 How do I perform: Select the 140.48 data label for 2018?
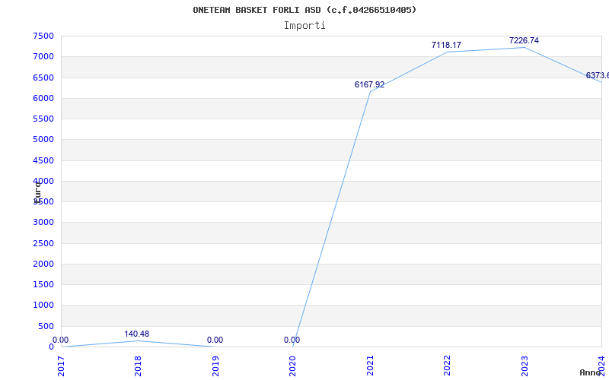tap(137, 334)
